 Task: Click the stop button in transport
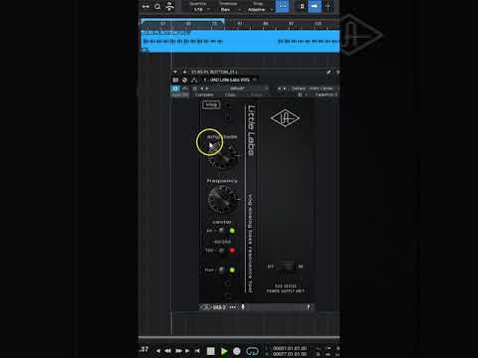[211, 351]
